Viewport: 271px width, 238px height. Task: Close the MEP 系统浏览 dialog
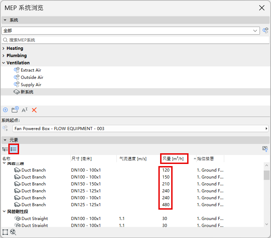(x=262, y=8)
